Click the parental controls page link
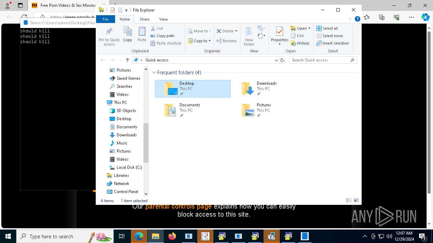The width and height of the screenshot is (433, 243). click(x=179, y=206)
